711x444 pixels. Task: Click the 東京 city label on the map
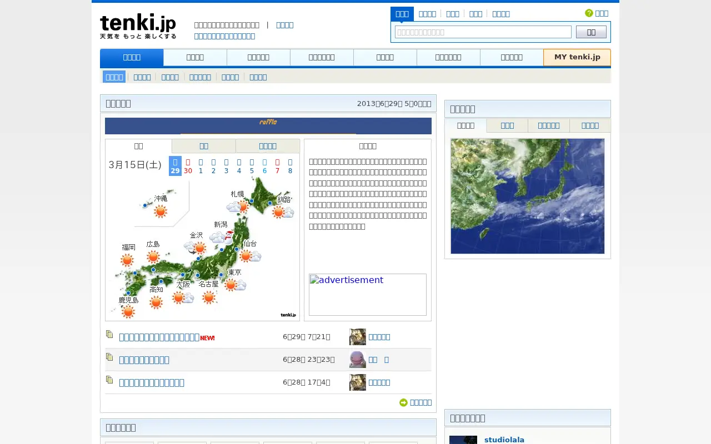(234, 273)
